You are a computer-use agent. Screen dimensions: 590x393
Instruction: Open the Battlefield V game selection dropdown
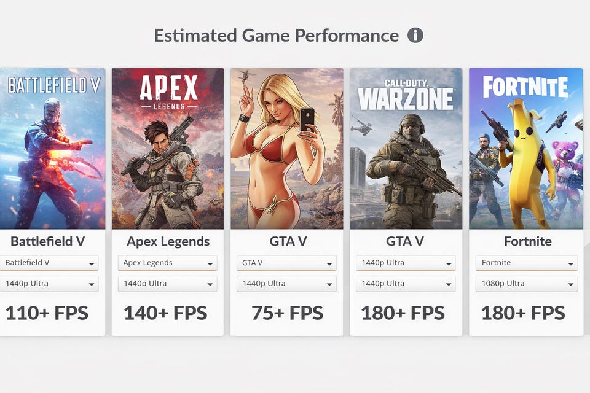(x=49, y=263)
